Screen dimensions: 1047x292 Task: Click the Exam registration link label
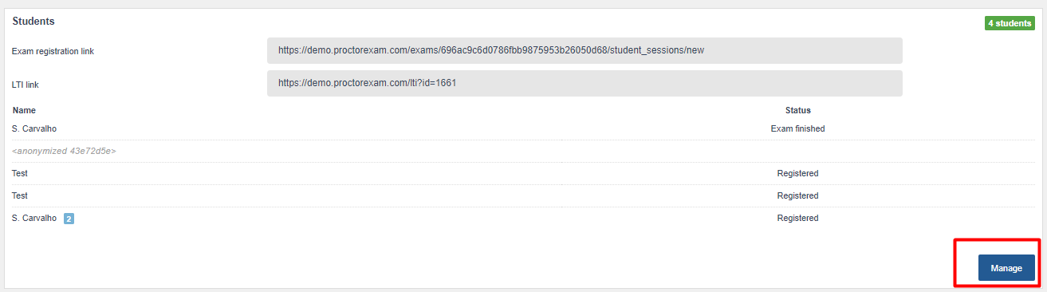(x=53, y=51)
